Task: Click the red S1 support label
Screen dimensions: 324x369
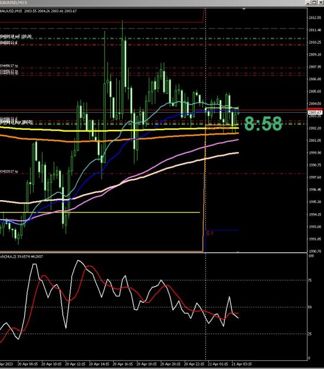Action: (x=210, y=233)
